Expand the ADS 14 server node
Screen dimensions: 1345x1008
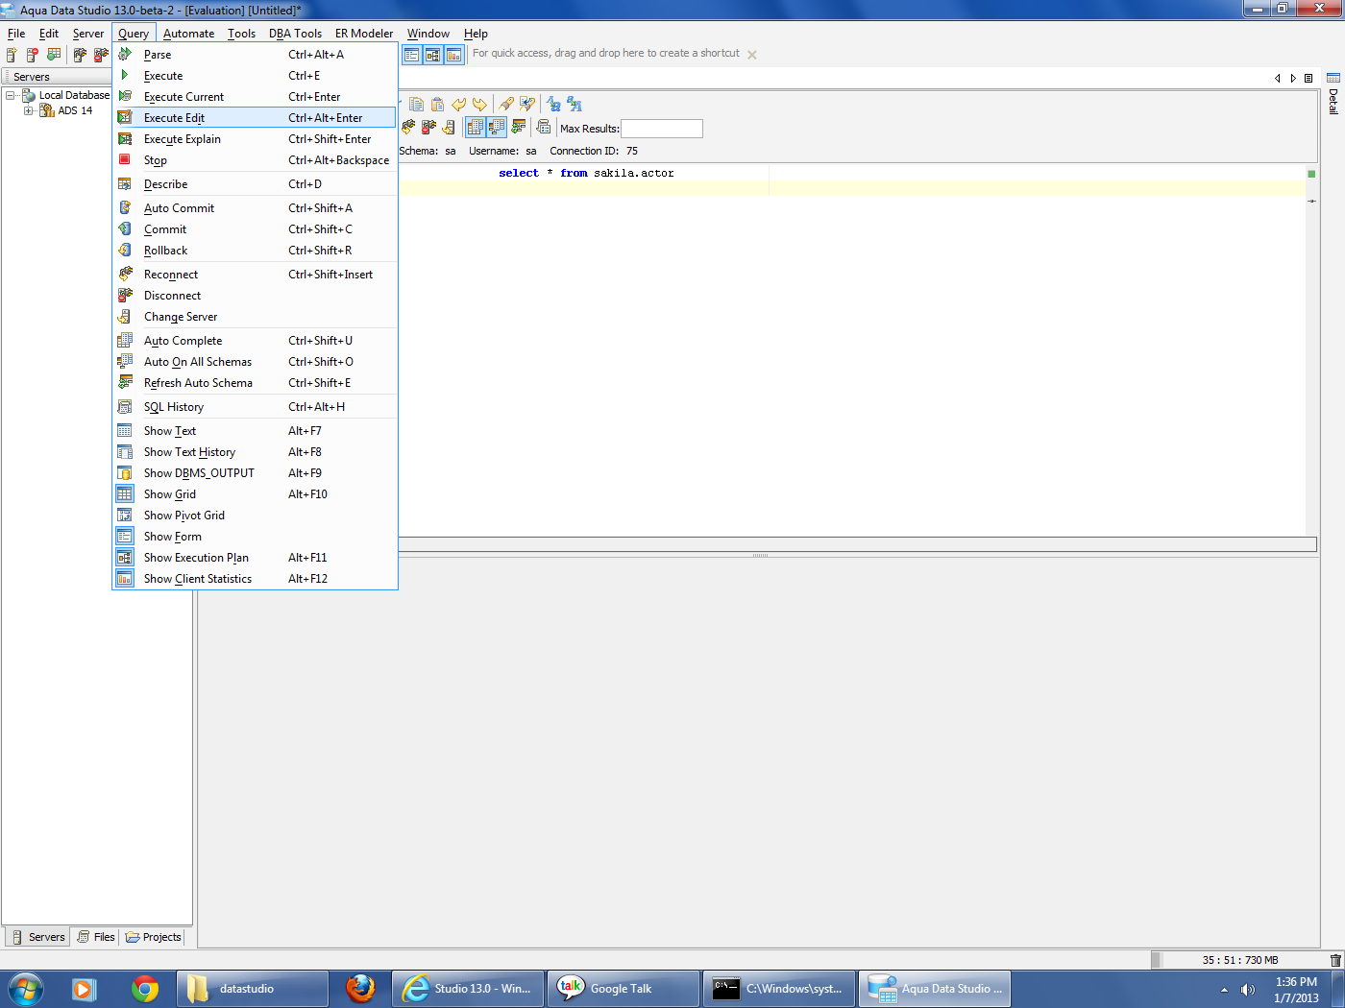click(x=29, y=110)
